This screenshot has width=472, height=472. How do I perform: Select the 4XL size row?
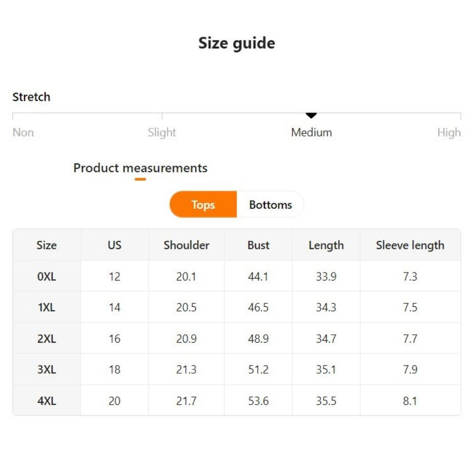[47, 401]
